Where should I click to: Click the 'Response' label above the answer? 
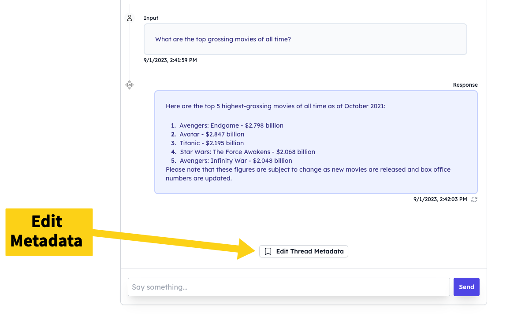click(465, 85)
